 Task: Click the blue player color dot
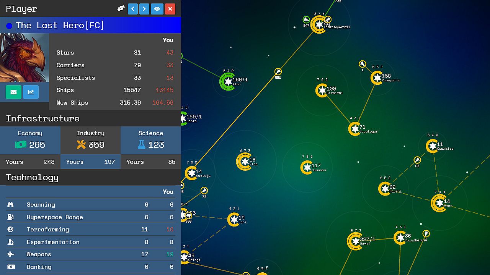9,26
